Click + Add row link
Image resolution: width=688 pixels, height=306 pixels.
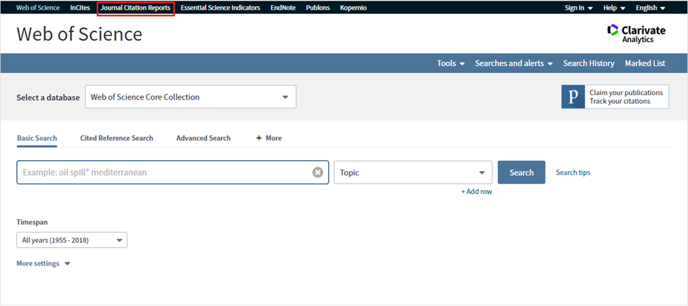476,192
